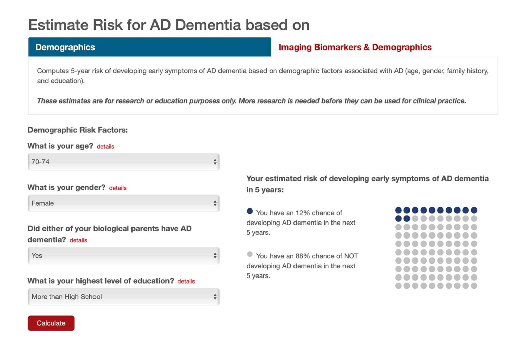Click the stepper arrows on the age selector
Image resolution: width=526 pixels, height=350 pixels.
click(215, 162)
